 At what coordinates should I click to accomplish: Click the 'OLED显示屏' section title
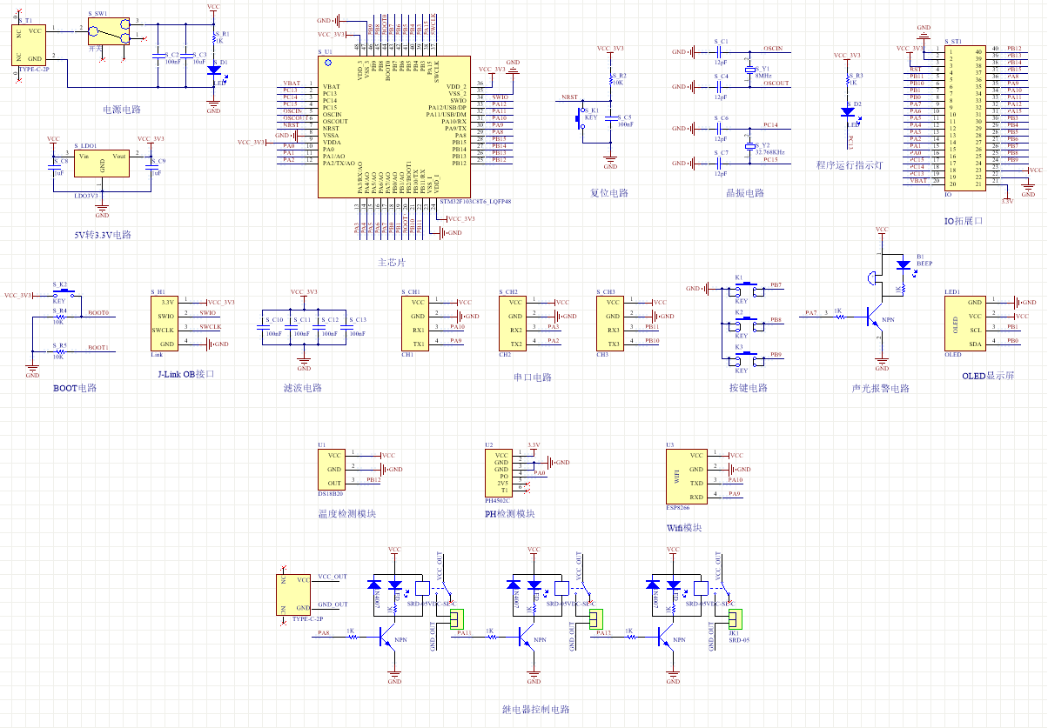coord(988,375)
